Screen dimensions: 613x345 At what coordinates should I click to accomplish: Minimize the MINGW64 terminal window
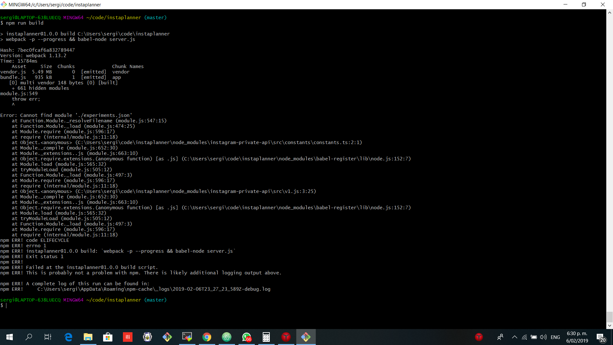[565, 4]
